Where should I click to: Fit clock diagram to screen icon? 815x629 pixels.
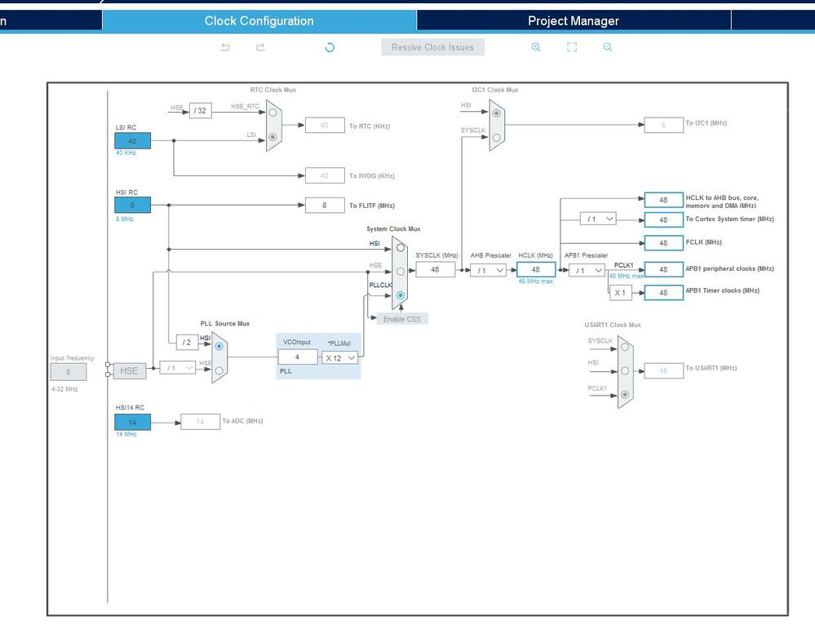click(572, 47)
